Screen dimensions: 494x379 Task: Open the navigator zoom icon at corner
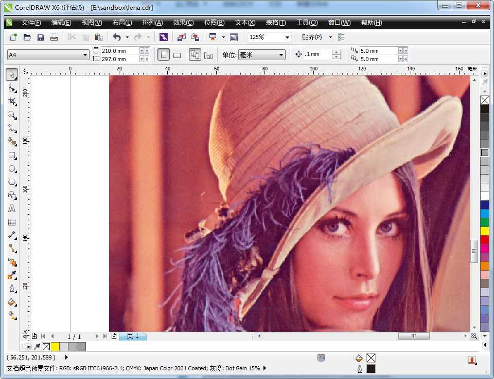(473, 336)
